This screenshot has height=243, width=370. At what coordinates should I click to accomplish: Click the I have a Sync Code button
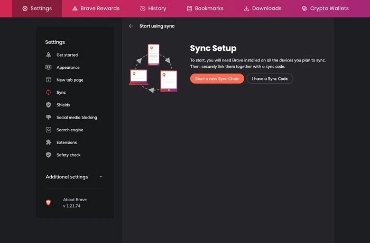click(270, 79)
